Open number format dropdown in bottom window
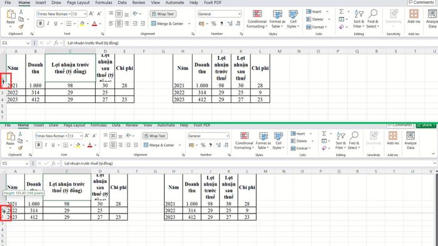438x246 pixels. tap(228, 136)
